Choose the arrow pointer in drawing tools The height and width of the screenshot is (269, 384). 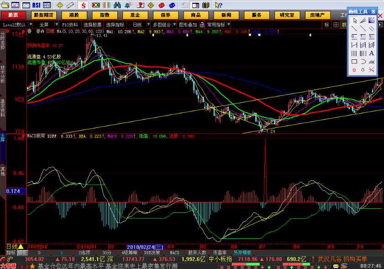pyautogui.click(x=354, y=21)
